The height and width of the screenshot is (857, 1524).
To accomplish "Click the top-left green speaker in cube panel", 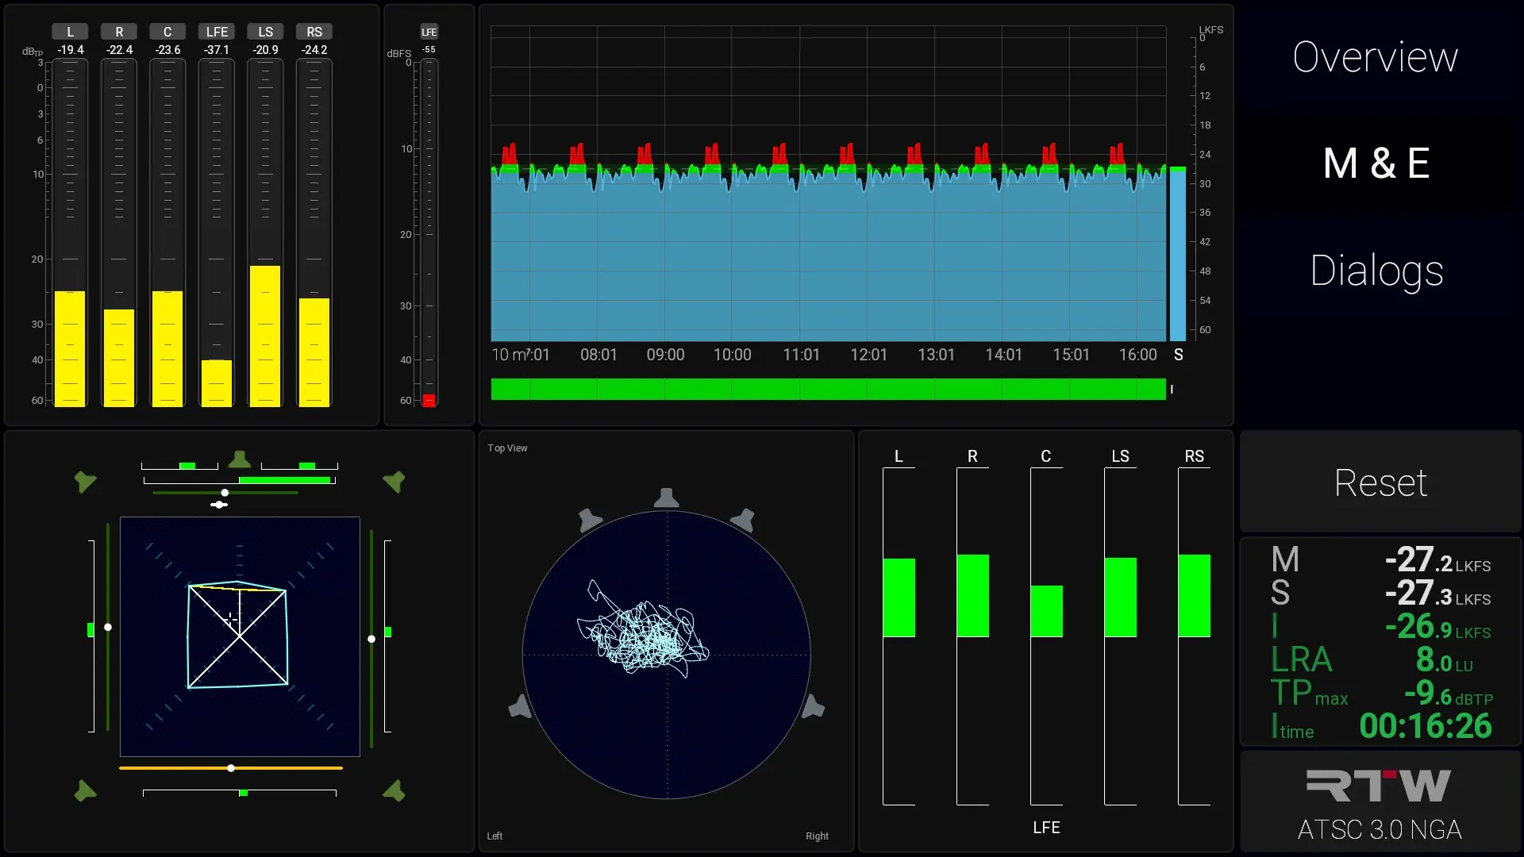I will coord(84,481).
